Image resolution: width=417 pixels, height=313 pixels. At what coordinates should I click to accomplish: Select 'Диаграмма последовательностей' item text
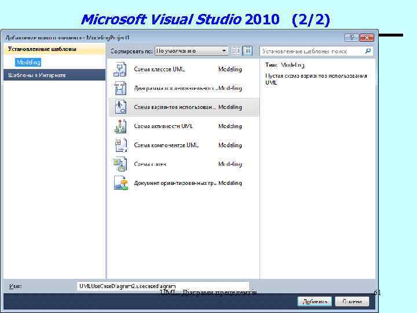click(x=175, y=88)
